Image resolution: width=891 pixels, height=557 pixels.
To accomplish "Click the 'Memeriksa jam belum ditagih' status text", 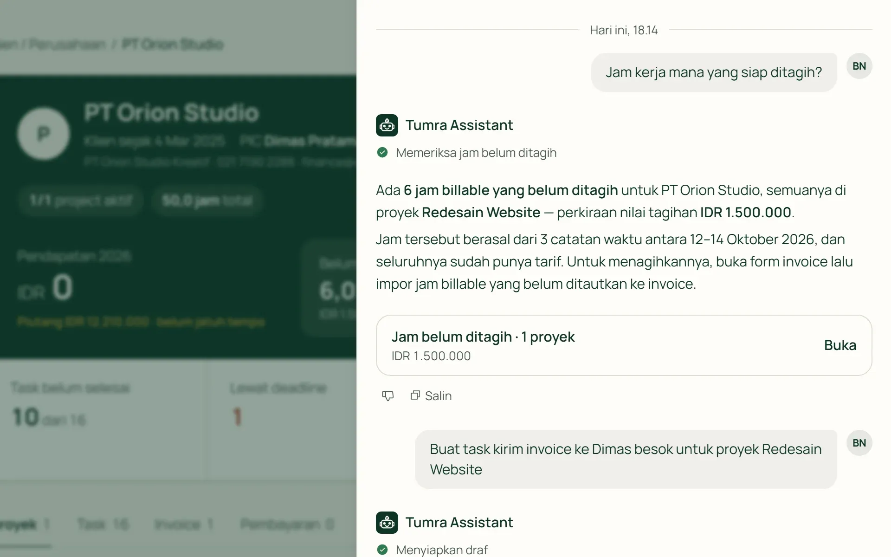I will 476,153.
